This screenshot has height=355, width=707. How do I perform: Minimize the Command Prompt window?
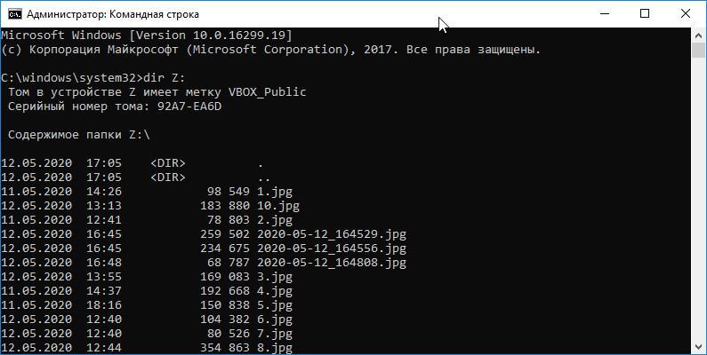pos(604,14)
